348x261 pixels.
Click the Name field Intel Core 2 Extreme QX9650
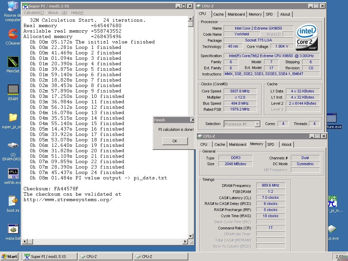point(259,28)
